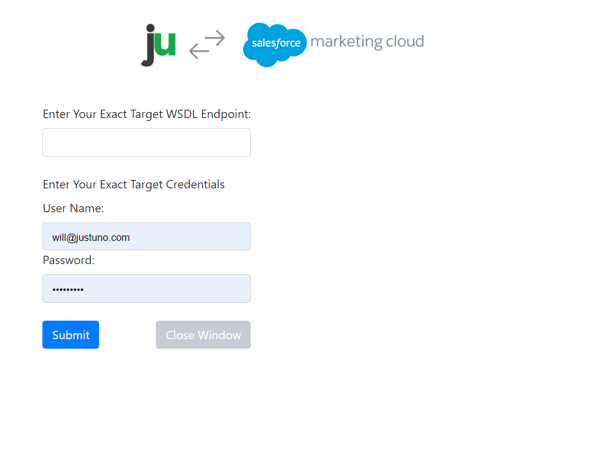Click the disabled Close Window button
The image size is (600, 456).
(203, 334)
